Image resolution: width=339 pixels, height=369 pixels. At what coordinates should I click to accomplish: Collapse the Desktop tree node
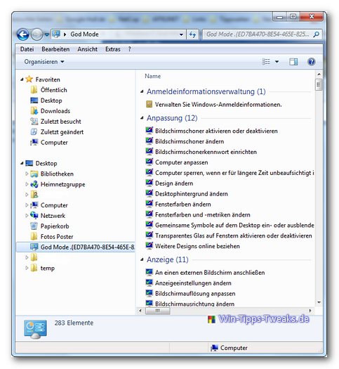[x=22, y=163]
